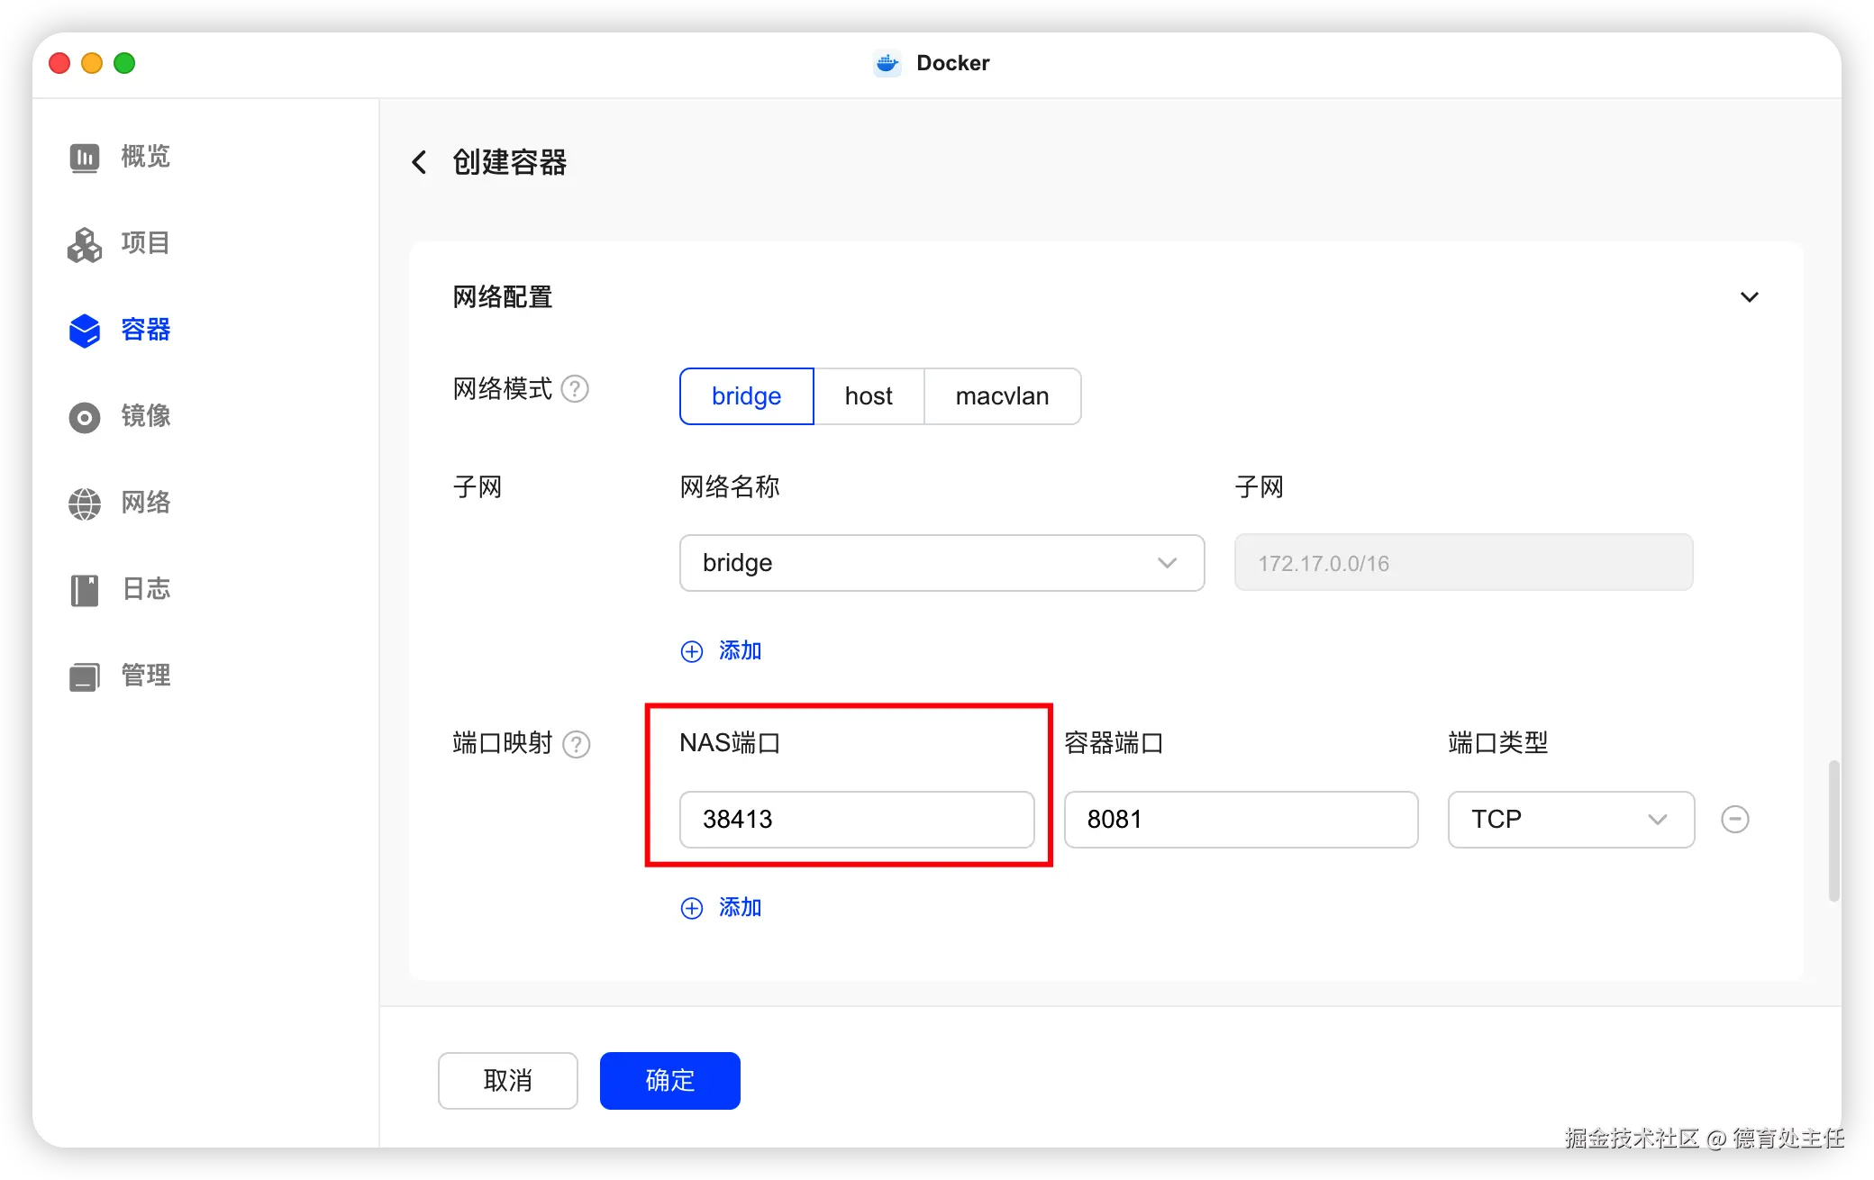Viewport: 1874px width, 1180px height.
Task: Open the bridge network name dropdown
Action: 942,563
